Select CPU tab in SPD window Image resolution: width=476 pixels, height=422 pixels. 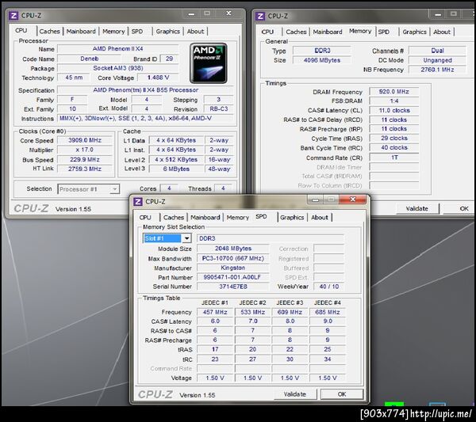click(145, 218)
